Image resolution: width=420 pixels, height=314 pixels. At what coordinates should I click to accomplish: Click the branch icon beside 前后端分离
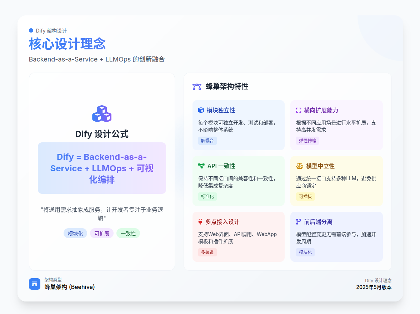tap(299, 222)
